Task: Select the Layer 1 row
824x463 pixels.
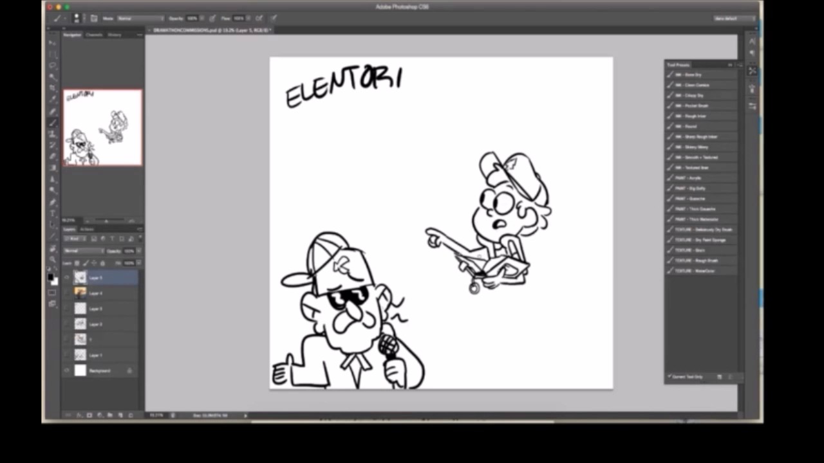Action: (x=100, y=355)
